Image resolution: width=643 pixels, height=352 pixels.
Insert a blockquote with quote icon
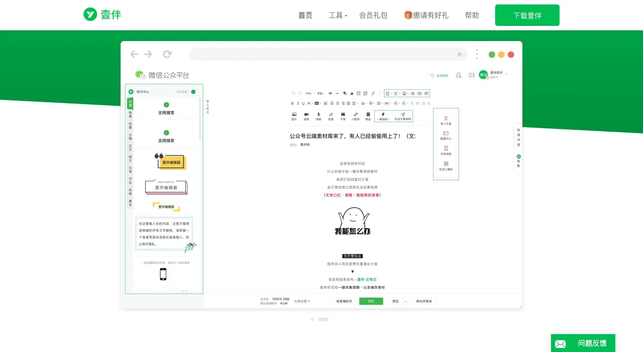tap(330, 93)
